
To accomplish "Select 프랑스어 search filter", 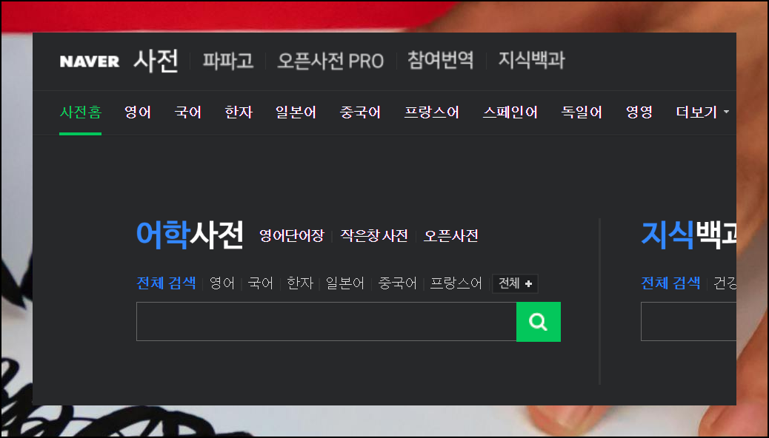I will 456,283.
